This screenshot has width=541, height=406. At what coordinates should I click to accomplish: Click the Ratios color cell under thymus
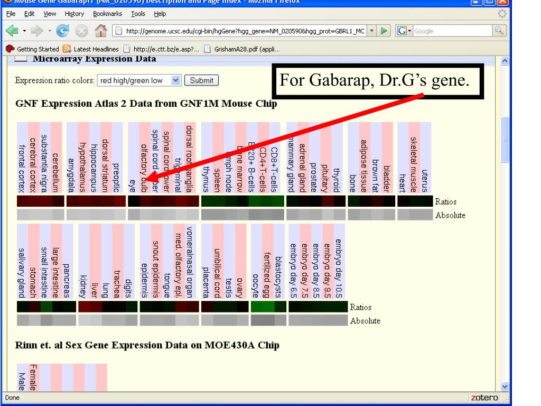tap(207, 201)
